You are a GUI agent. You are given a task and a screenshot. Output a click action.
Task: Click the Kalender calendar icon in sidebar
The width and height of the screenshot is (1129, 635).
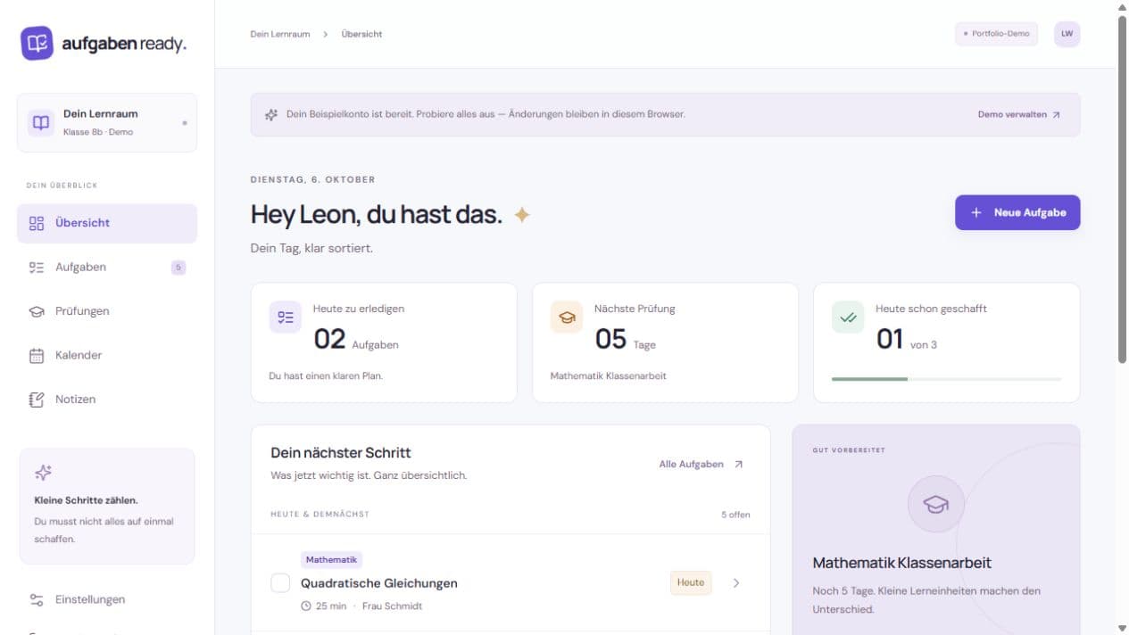(37, 355)
